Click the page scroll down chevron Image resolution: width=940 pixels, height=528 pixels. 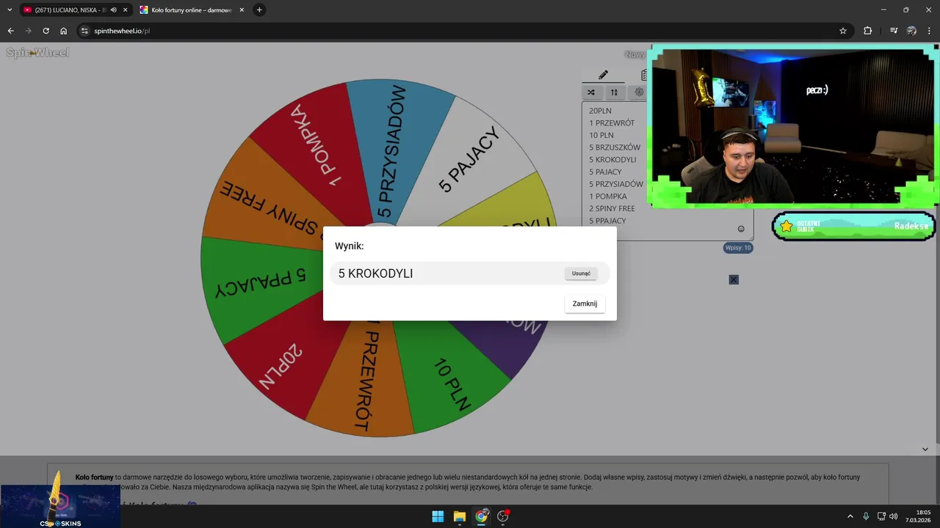click(x=925, y=449)
